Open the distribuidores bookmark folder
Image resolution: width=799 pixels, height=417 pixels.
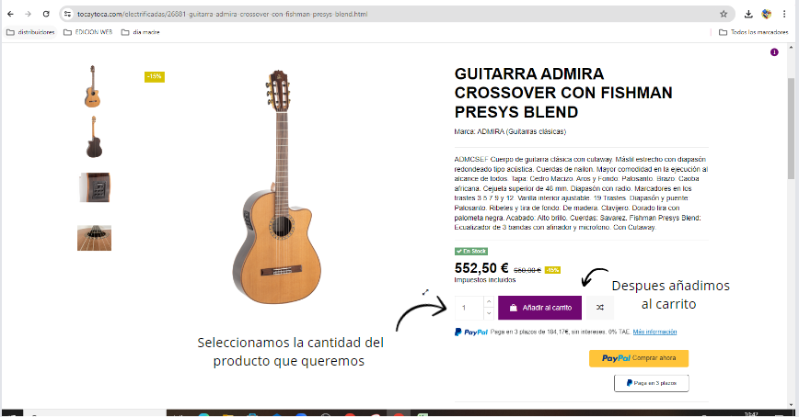pyautogui.click(x=30, y=32)
